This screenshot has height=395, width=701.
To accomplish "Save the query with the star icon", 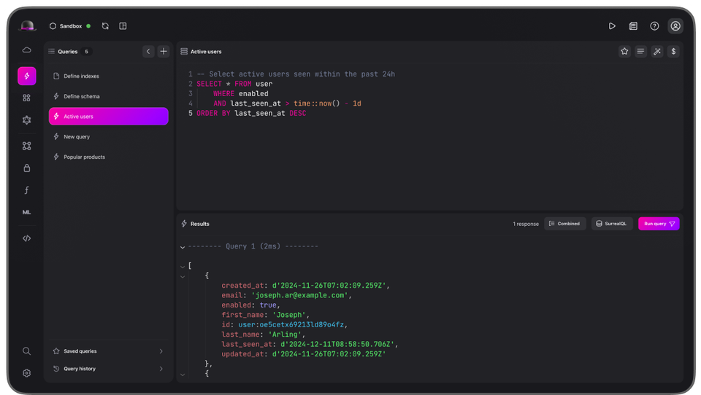I will [624, 52].
